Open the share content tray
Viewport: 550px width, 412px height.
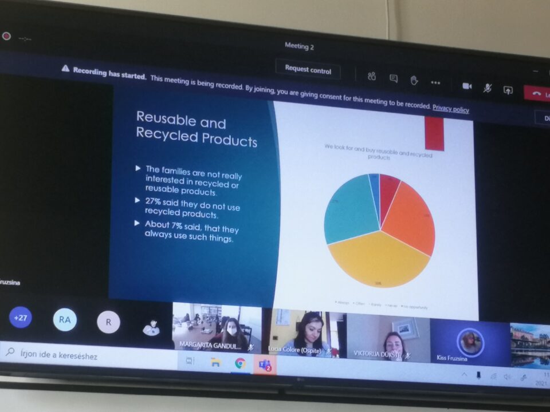(508, 90)
